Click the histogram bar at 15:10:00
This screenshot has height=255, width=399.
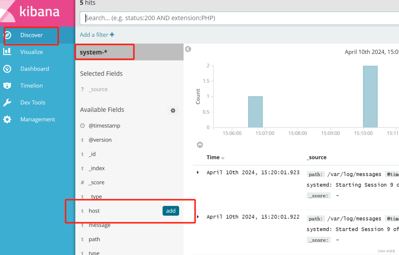(x=370, y=96)
